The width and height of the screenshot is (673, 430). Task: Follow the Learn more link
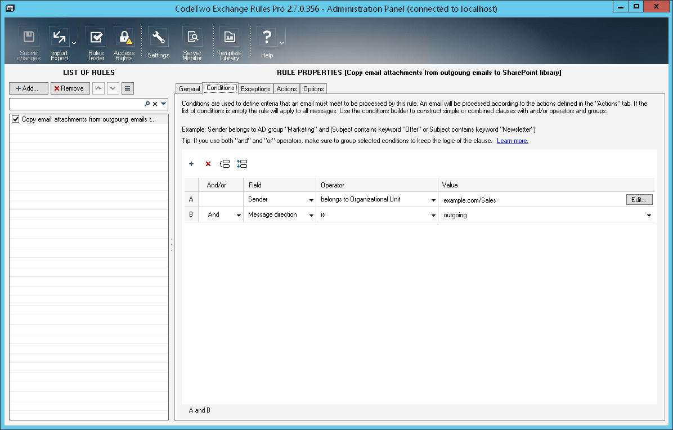pos(513,141)
